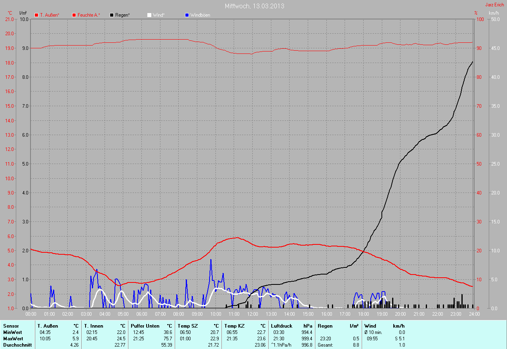Click the red T. Außen legend square
This screenshot has height=349, width=507.
[36, 15]
